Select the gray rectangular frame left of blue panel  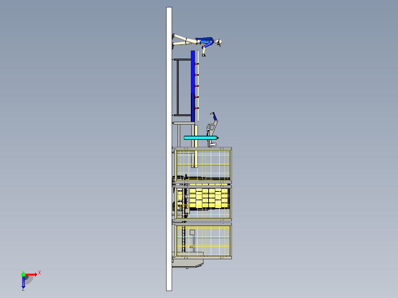coord(182,87)
